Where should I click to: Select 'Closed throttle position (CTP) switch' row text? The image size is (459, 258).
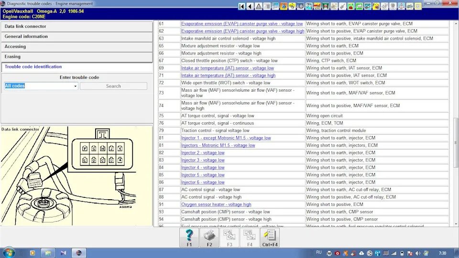(x=229, y=61)
